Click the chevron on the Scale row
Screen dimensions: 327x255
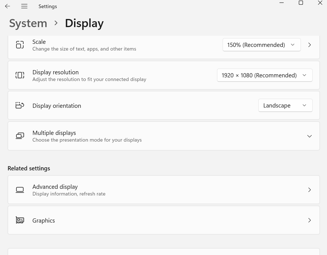(309, 45)
